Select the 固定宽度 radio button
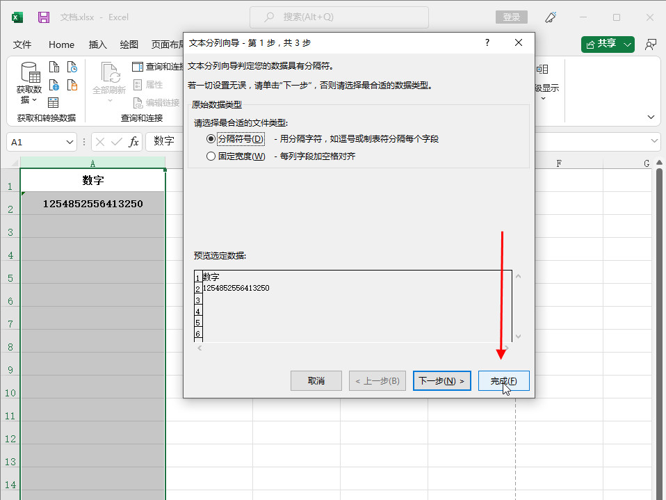The height and width of the screenshot is (500, 666). (211, 156)
